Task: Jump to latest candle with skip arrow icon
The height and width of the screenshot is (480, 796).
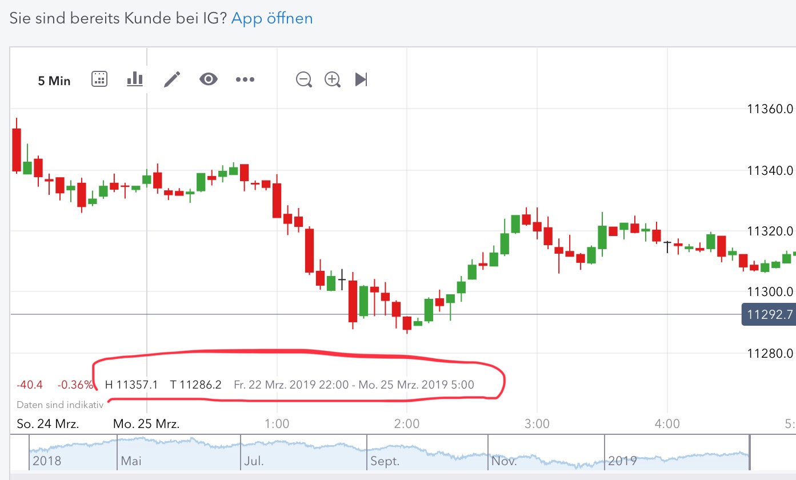Action: click(361, 79)
